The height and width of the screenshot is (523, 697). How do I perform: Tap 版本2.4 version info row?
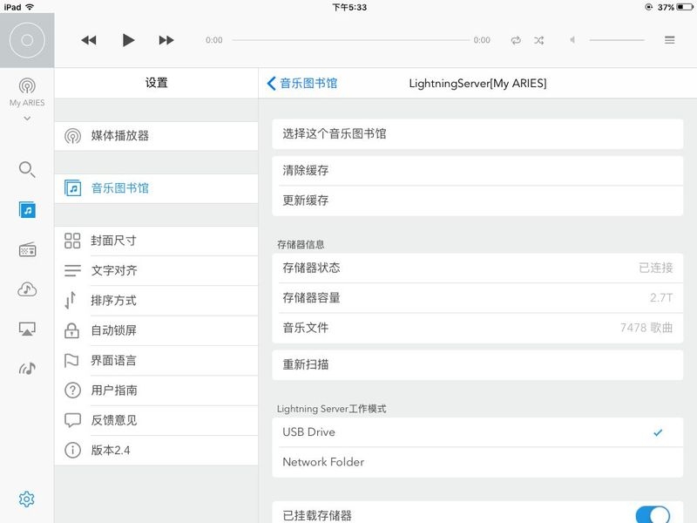(x=156, y=450)
